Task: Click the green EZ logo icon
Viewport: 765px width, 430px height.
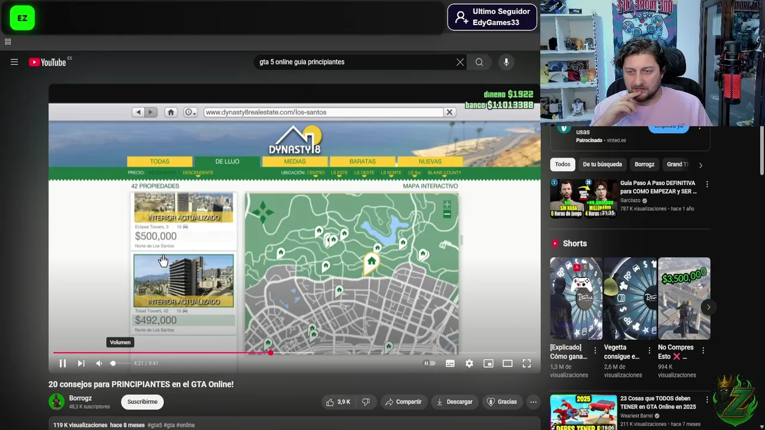Action: pyautogui.click(x=22, y=19)
